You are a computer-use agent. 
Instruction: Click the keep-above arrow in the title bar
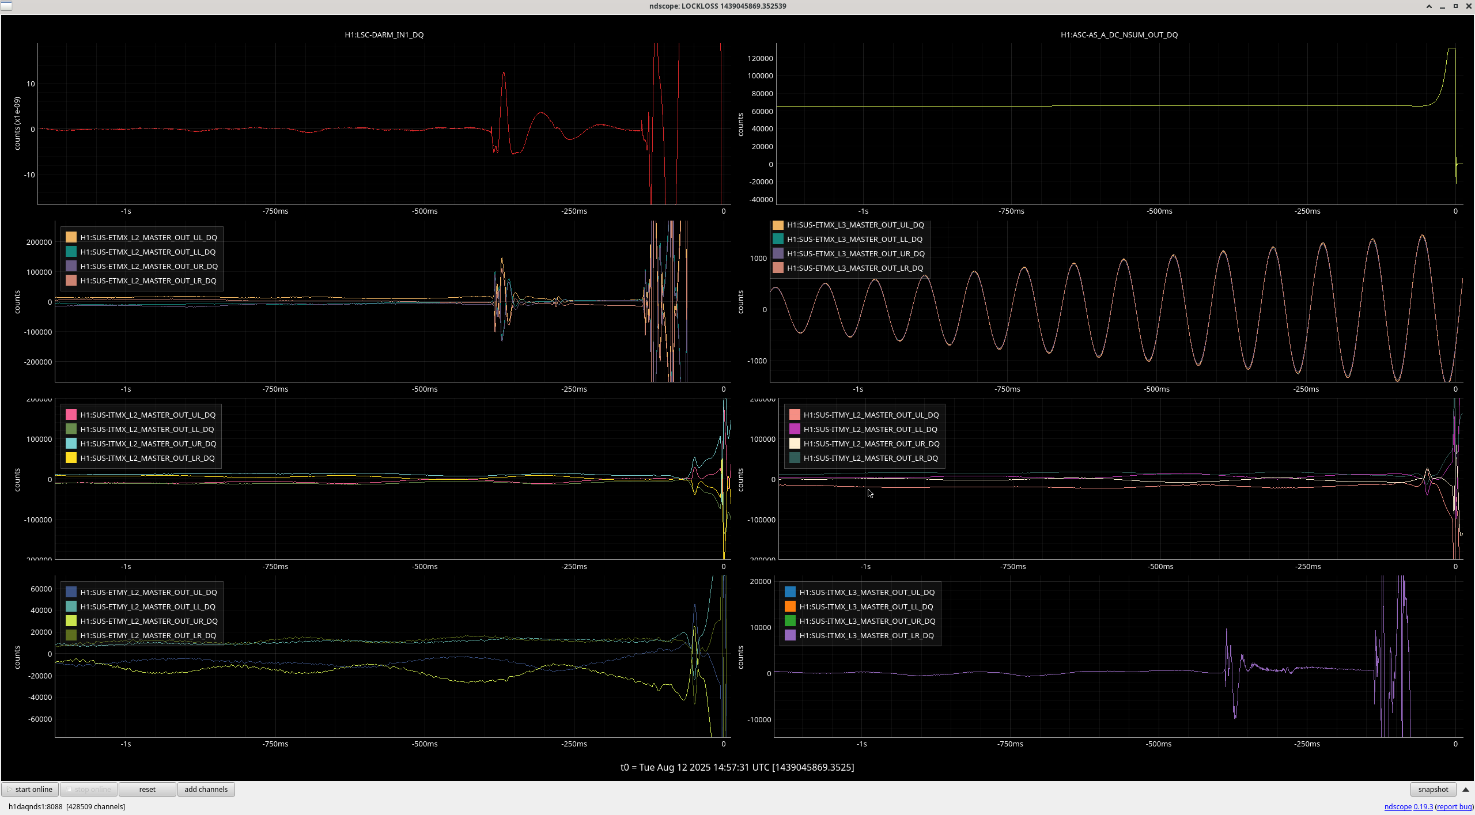(x=1429, y=6)
